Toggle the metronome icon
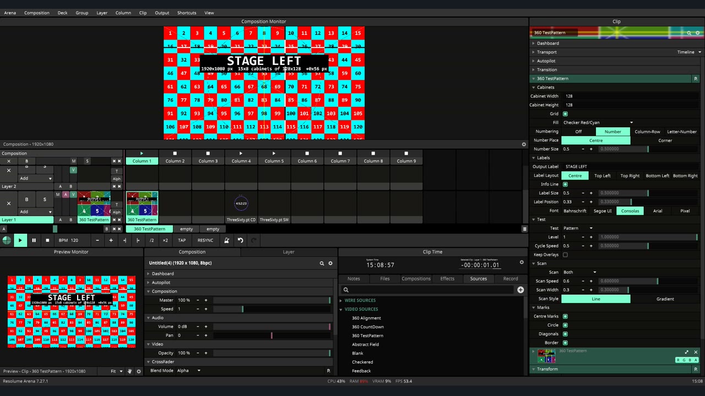 [x=226, y=240]
